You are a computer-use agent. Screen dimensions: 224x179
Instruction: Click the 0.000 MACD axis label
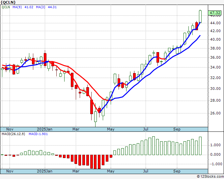click(216, 154)
